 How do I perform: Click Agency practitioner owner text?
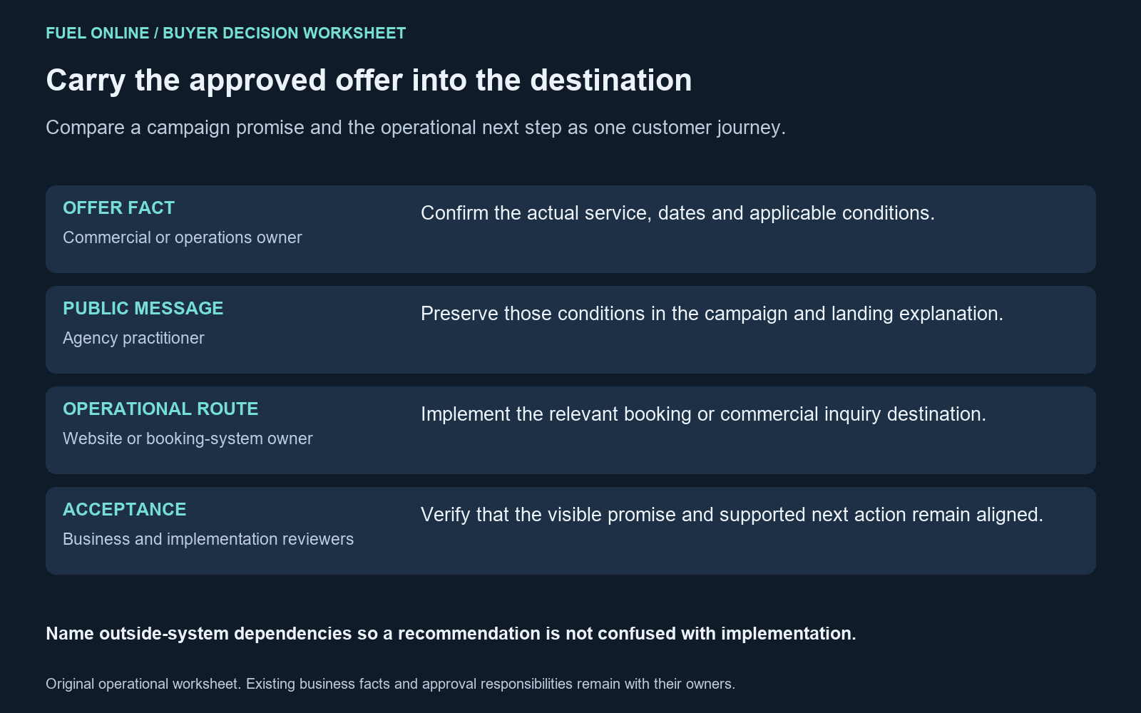click(133, 338)
